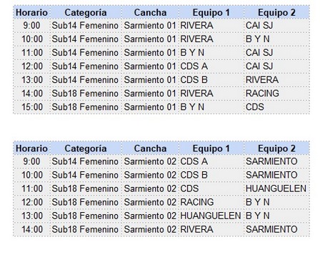The height and width of the screenshot is (257, 320).
Task: Select the RACING cell in the Equipo 1 column, bottom table
Action: (x=211, y=202)
